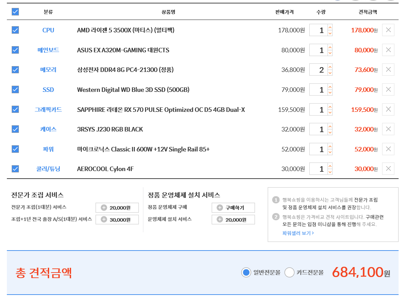Remove the 케이스 row with X icon
Image resolution: width=401 pixels, height=297 pixels.
pos(388,129)
